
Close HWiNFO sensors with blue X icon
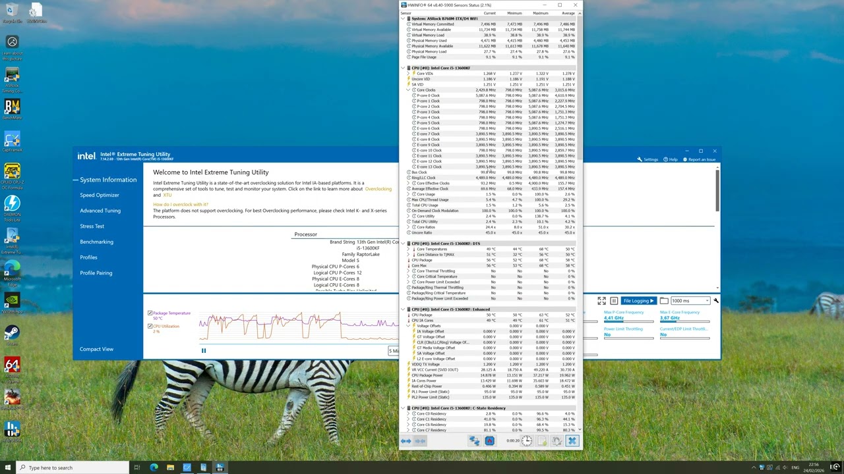[572, 441]
